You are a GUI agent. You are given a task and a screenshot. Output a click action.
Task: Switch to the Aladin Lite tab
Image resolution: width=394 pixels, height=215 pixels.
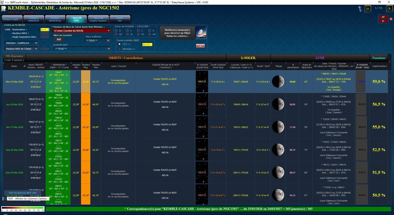[x=120, y=19]
